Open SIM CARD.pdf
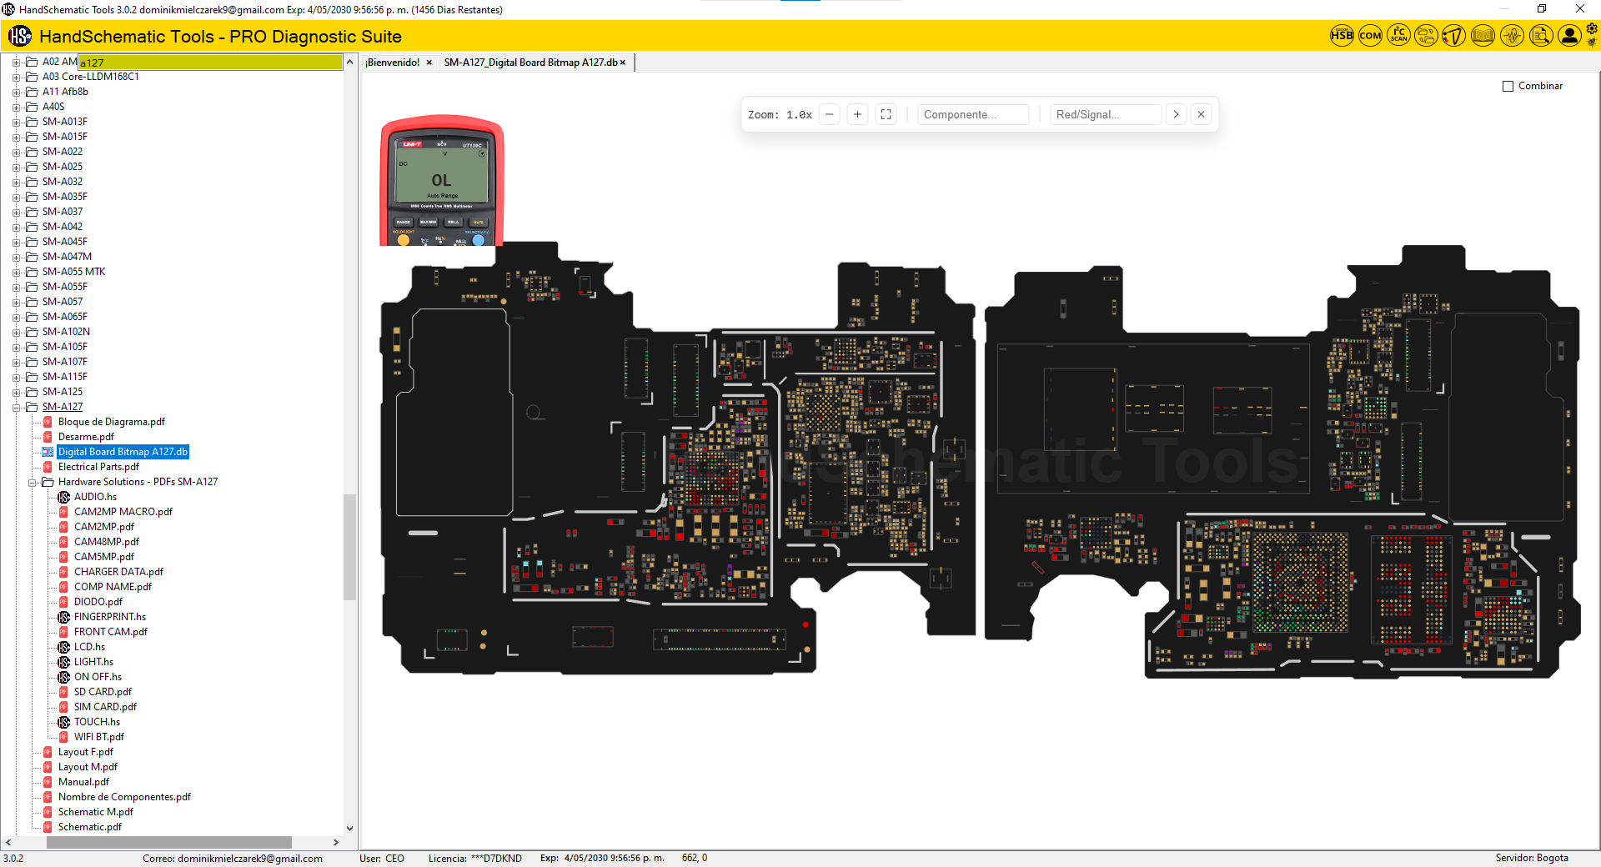1601x867 pixels. point(105,707)
